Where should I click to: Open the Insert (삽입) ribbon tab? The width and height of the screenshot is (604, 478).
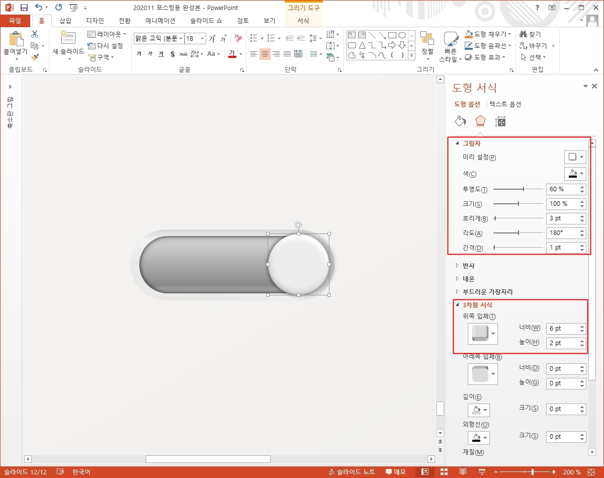coord(65,21)
